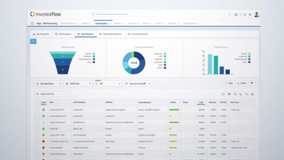Refresh the deal list with the refresh icon

(x=223, y=94)
